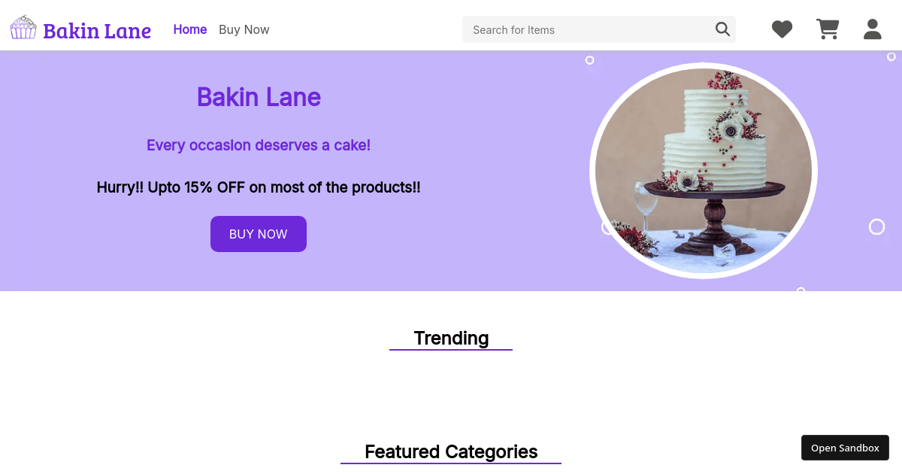This screenshot has width=902, height=474.
Task: Click inside the Search for Items field
Action: tap(586, 29)
